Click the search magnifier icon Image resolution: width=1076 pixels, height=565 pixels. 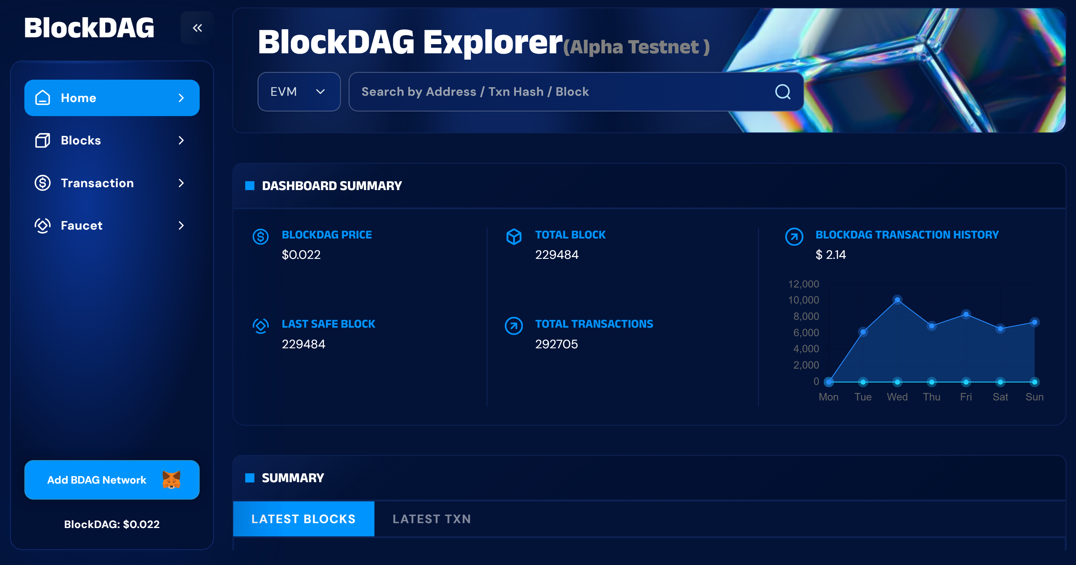(783, 91)
